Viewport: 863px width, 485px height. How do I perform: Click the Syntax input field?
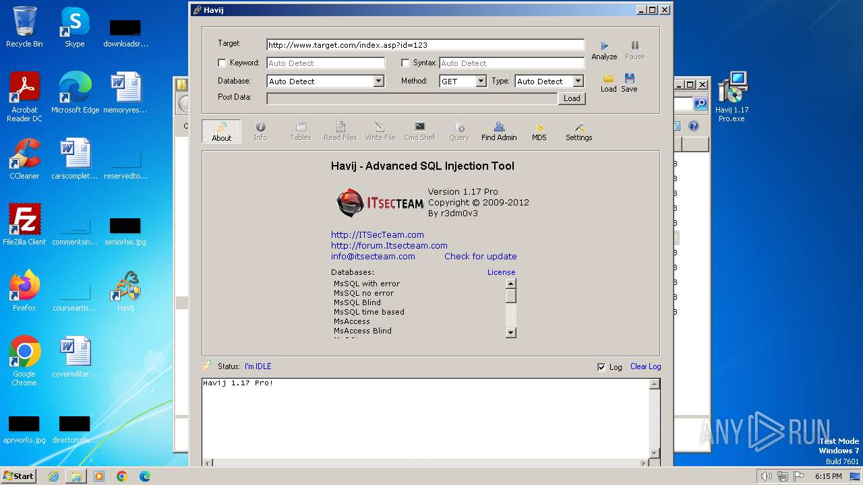512,63
